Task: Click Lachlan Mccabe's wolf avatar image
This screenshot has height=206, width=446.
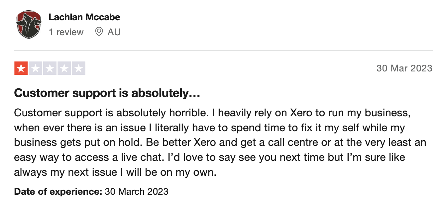Action: click(x=28, y=25)
